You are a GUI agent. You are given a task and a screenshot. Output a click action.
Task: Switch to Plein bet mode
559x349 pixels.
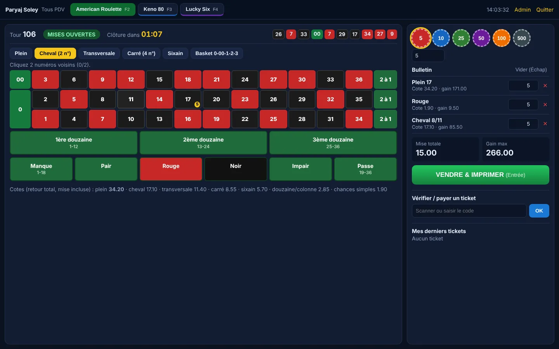tap(21, 54)
